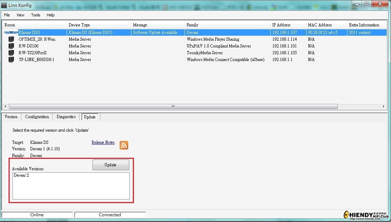391x222 pixels.
Task: Open the Release Notes link
Action: 103,142
